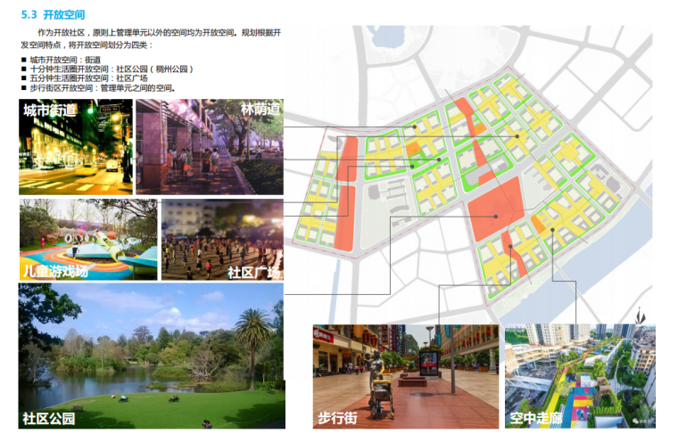Screen dimensions: 678x442
Task: Click the 步行街区开放空间 bullet item
Action: (x=103, y=88)
